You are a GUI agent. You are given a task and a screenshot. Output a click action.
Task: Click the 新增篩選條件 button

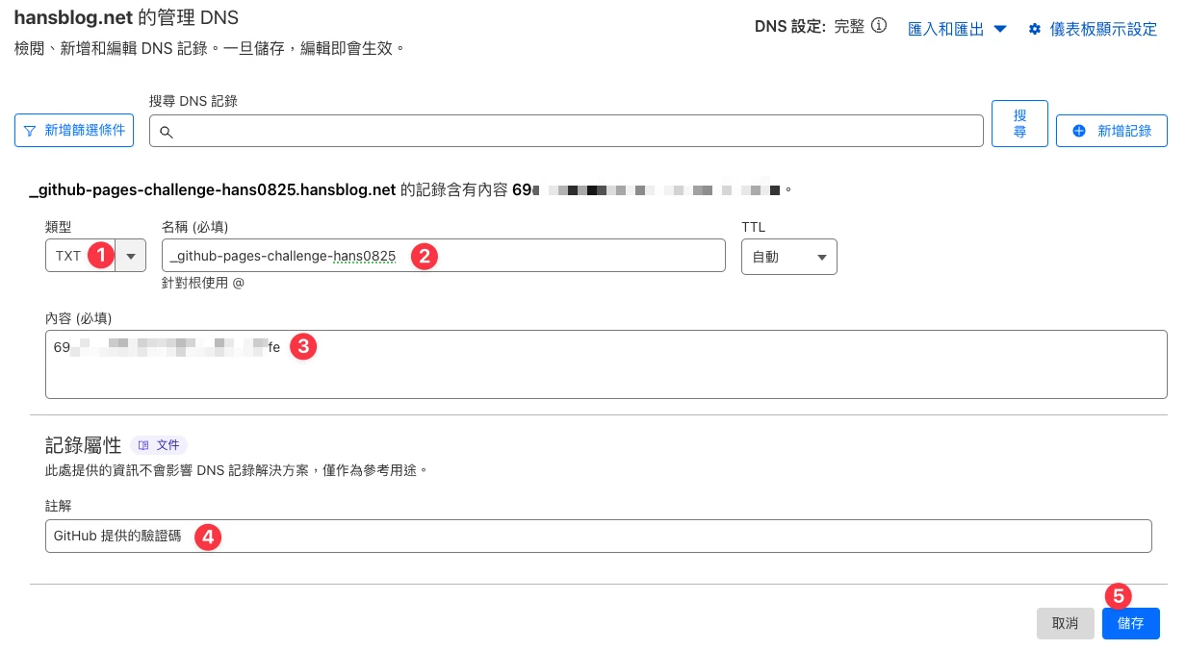pos(74,130)
